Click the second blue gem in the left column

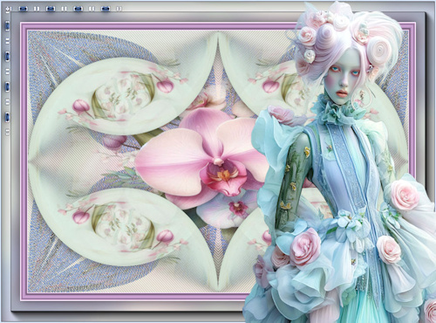click(8, 56)
